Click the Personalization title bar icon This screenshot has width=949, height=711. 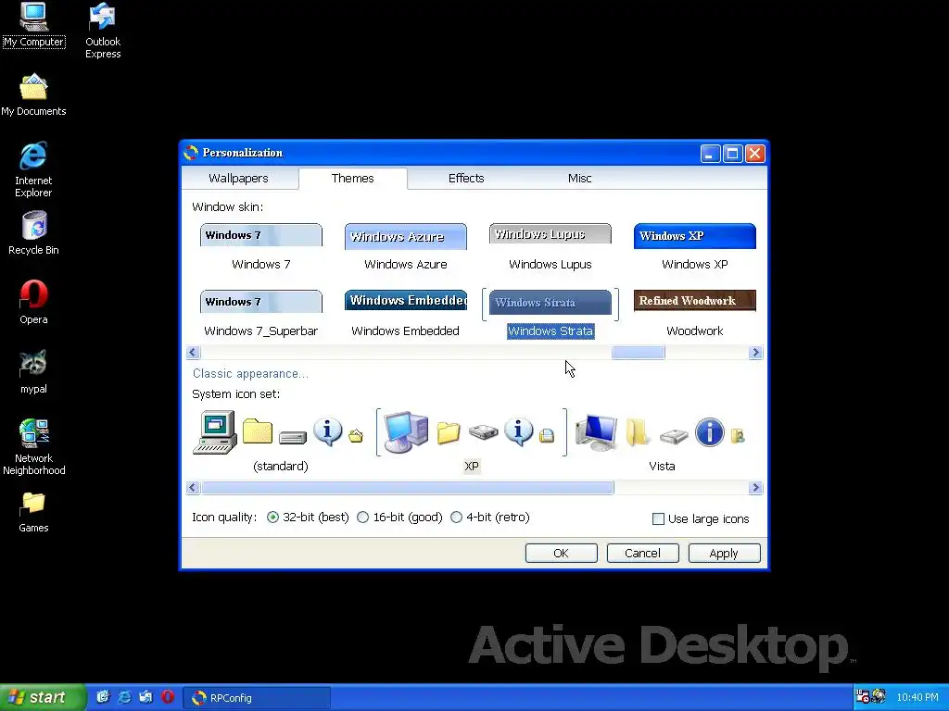[191, 153]
